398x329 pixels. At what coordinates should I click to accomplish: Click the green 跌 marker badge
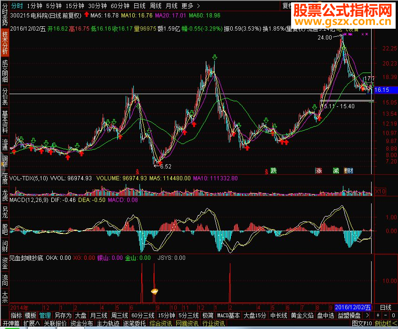coord(273,170)
